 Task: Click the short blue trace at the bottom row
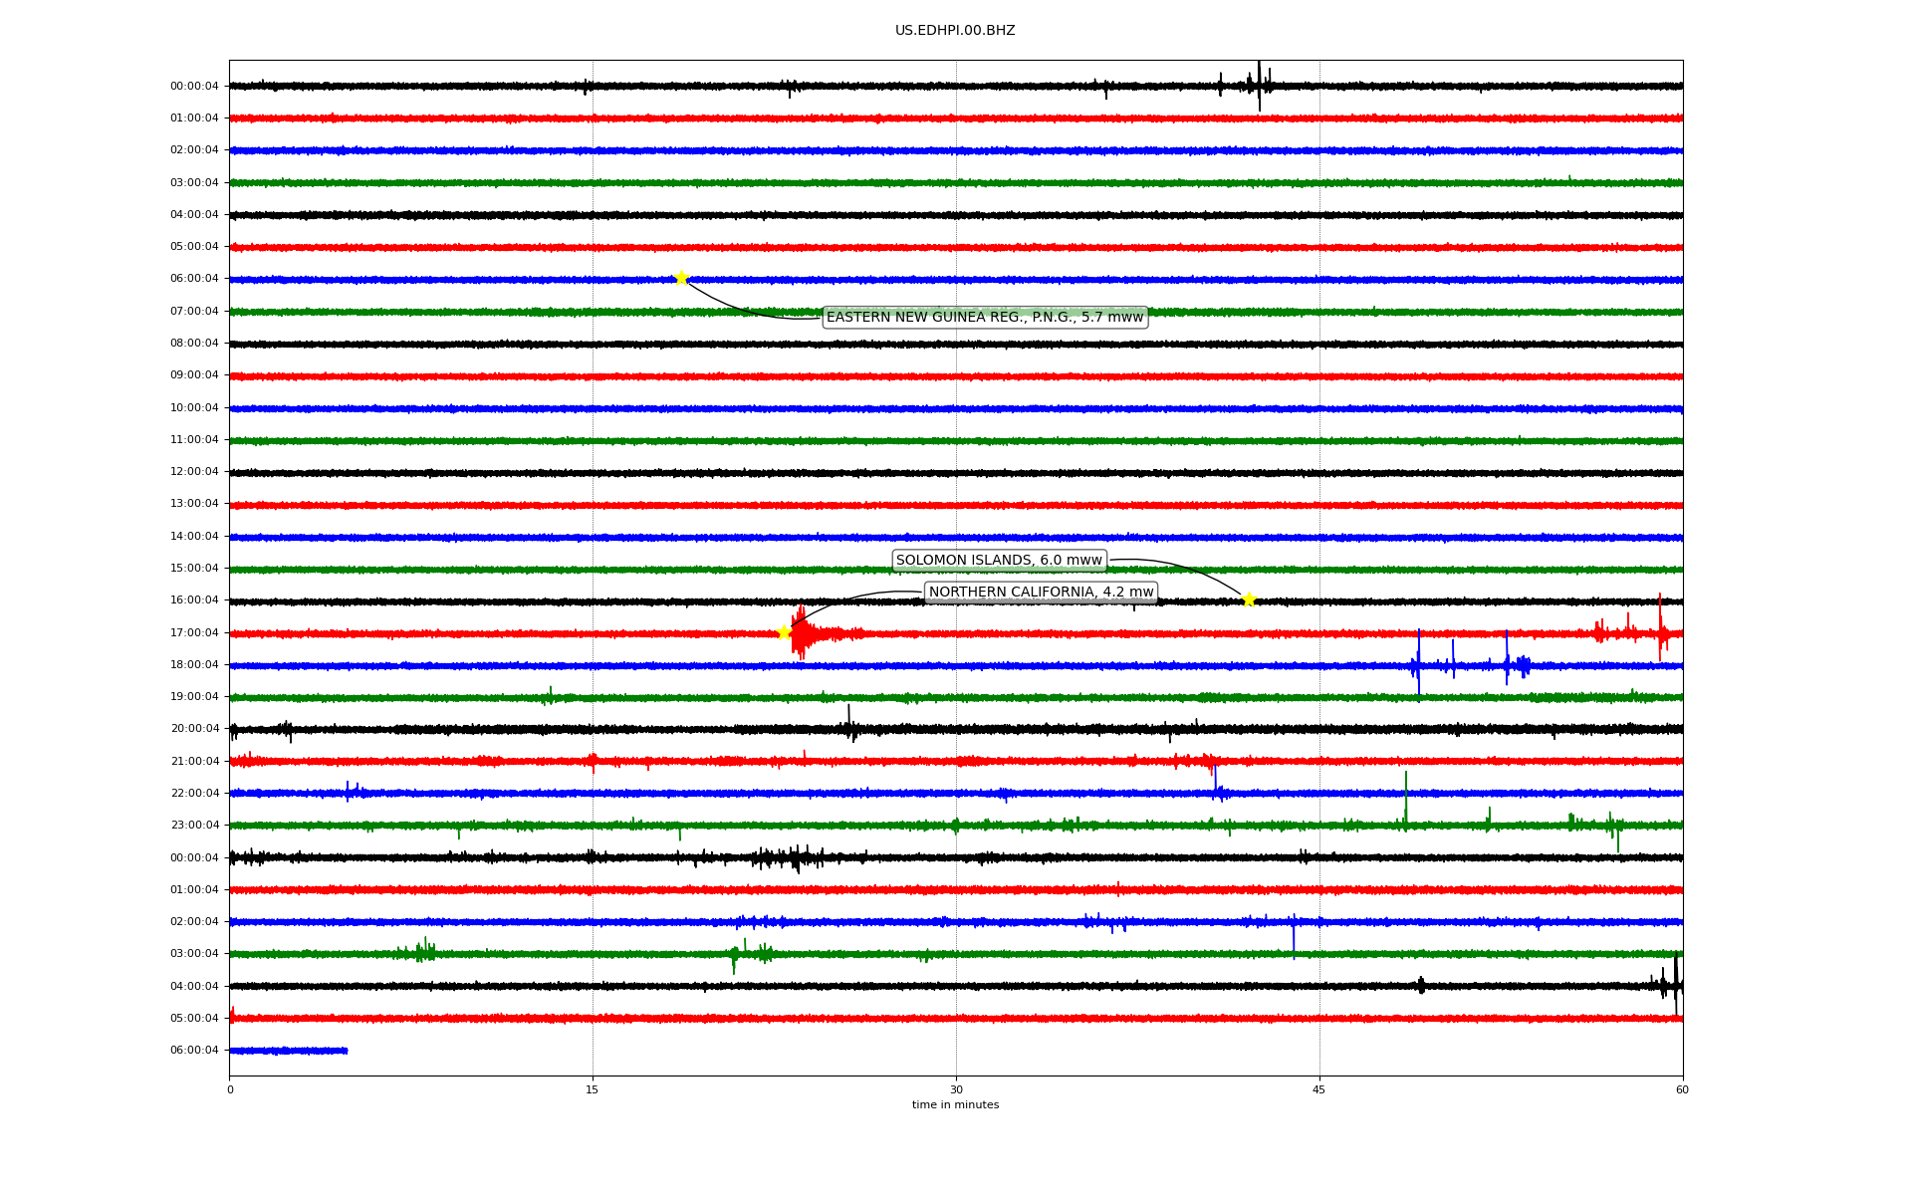(x=289, y=1051)
